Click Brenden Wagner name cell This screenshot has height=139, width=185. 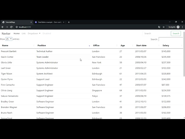pos(9,107)
